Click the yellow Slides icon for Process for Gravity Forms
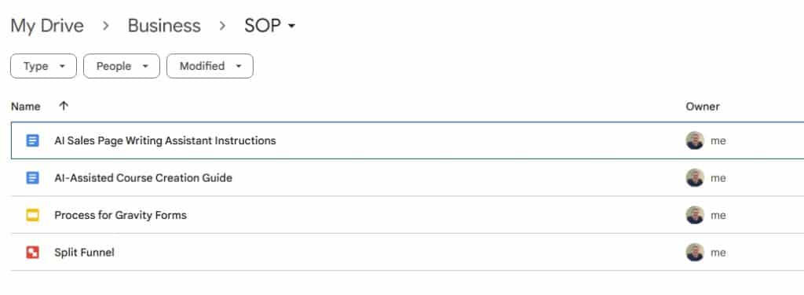The image size is (804, 295). pos(32,215)
